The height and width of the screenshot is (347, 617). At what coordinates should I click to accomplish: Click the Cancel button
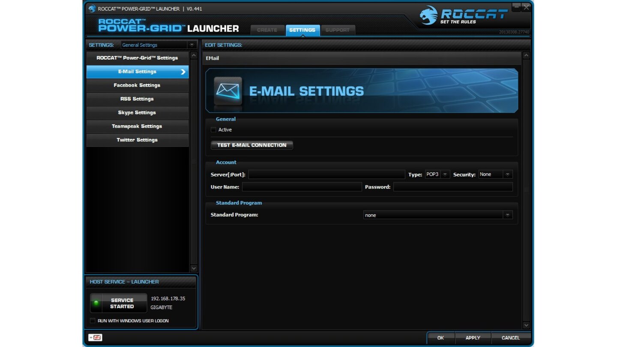(511, 338)
